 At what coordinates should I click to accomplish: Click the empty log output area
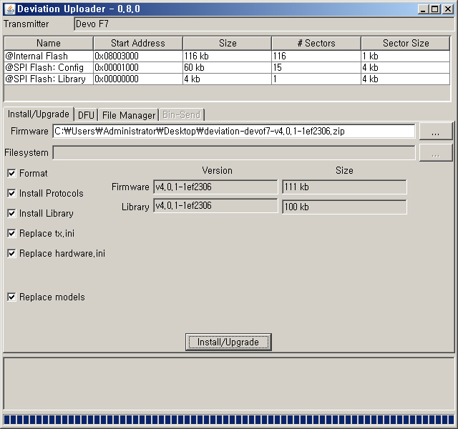tap(229, 384)
